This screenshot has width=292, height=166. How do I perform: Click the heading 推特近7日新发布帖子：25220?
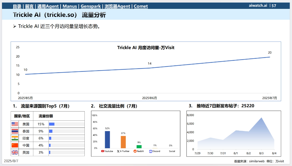225,106
